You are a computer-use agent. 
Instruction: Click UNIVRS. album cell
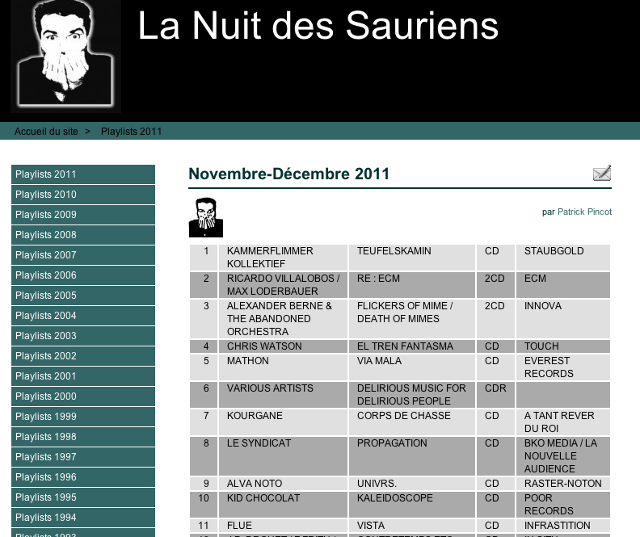pyautogui.click(x=412, y=484)
